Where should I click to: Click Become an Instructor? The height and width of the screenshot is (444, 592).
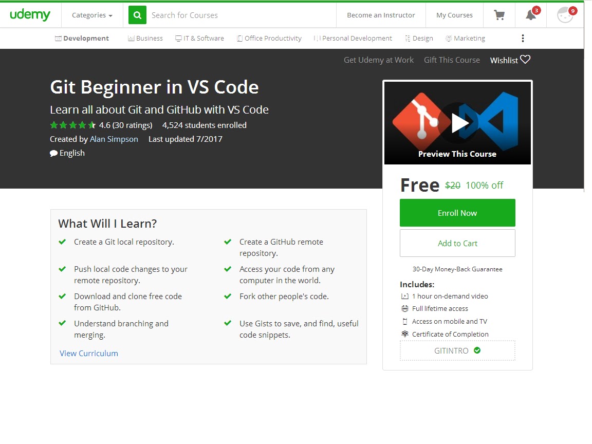tap(381, 15)
